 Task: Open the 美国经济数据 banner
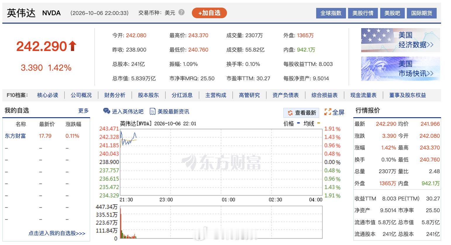400,40
